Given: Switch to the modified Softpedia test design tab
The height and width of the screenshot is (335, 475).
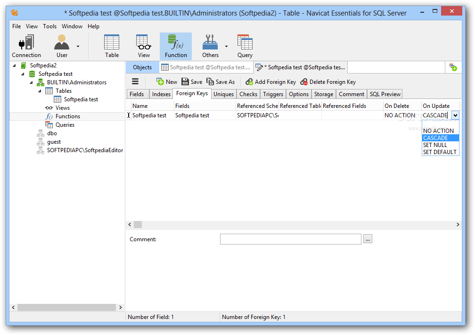Looking at the screenshot, I should point(301,67).
